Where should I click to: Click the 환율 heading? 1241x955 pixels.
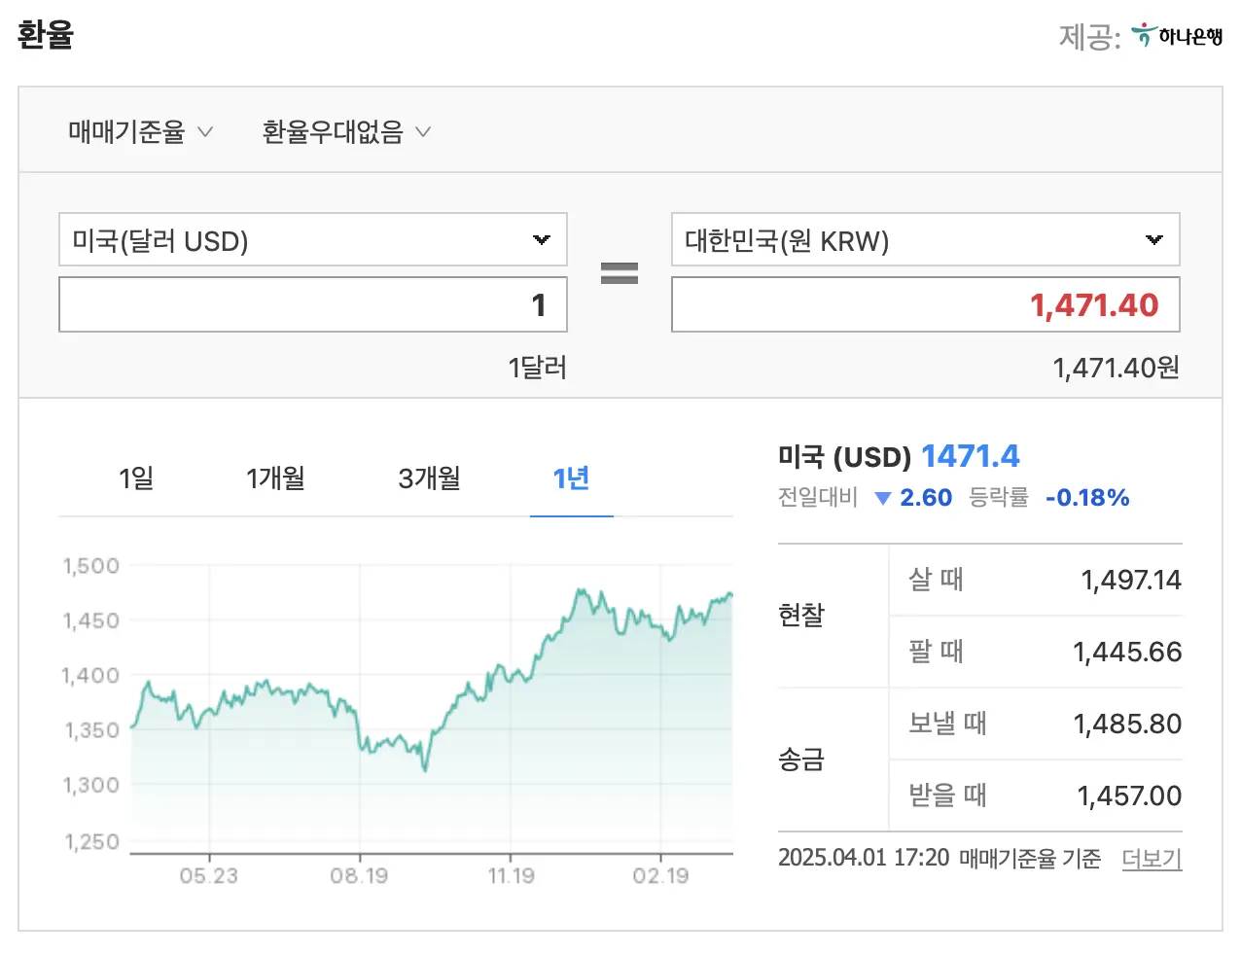click(44, 34)
